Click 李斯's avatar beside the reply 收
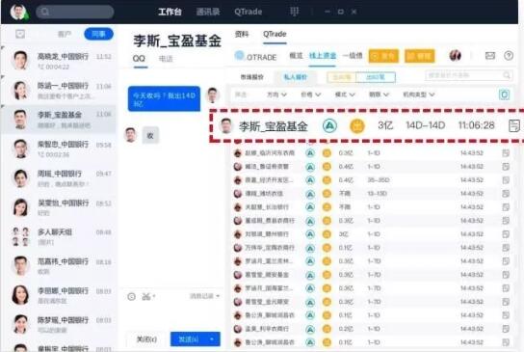 pyautogui.click(x=131, y=135)
